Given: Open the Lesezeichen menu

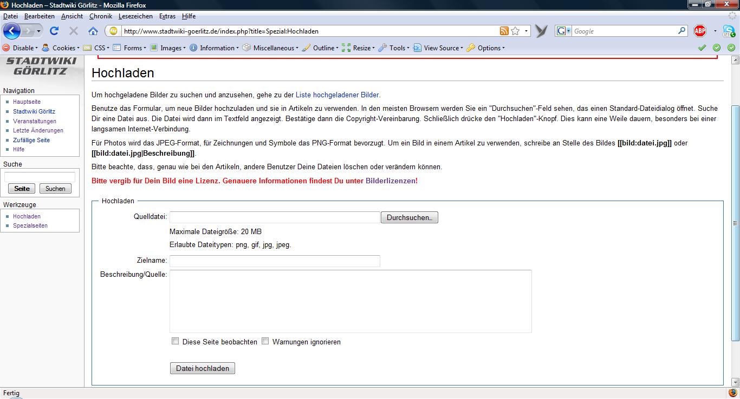Looking at the screenshot, I should [135, 16].
